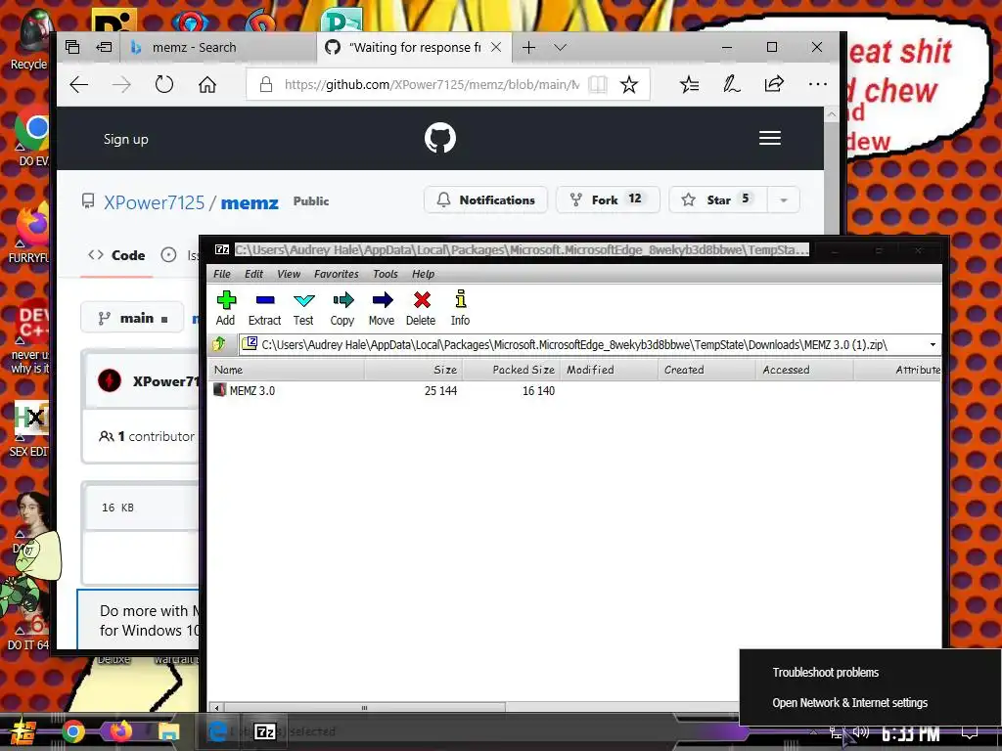Sort by the Name column header

287,370
